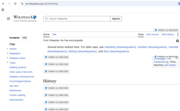Open Gambling (disambiguation) link
180x111 pixels.
pyautogui.click(x=120, y=47)
